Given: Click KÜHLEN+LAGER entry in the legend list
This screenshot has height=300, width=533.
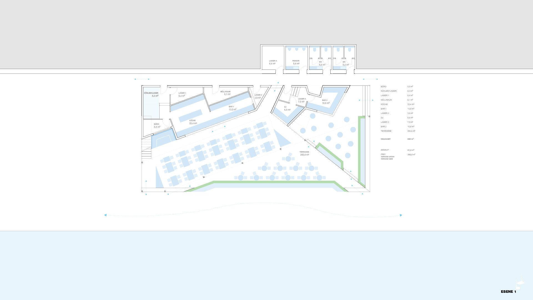Looking at the screenshot, I should pos(389,91).
